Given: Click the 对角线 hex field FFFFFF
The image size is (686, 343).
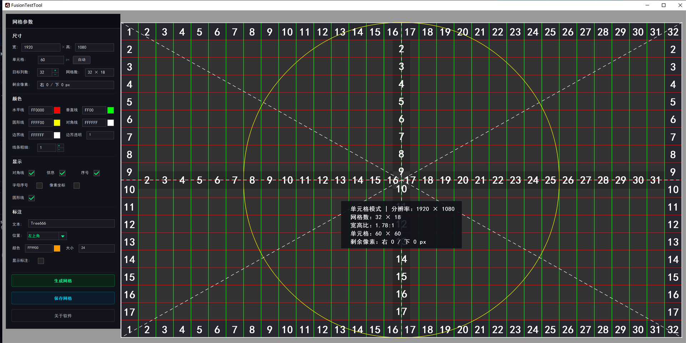Looking at the screenshot, I should coord(94,123).
